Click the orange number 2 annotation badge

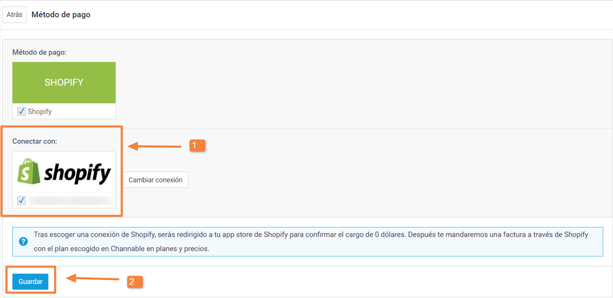click(x=135, y=282)
